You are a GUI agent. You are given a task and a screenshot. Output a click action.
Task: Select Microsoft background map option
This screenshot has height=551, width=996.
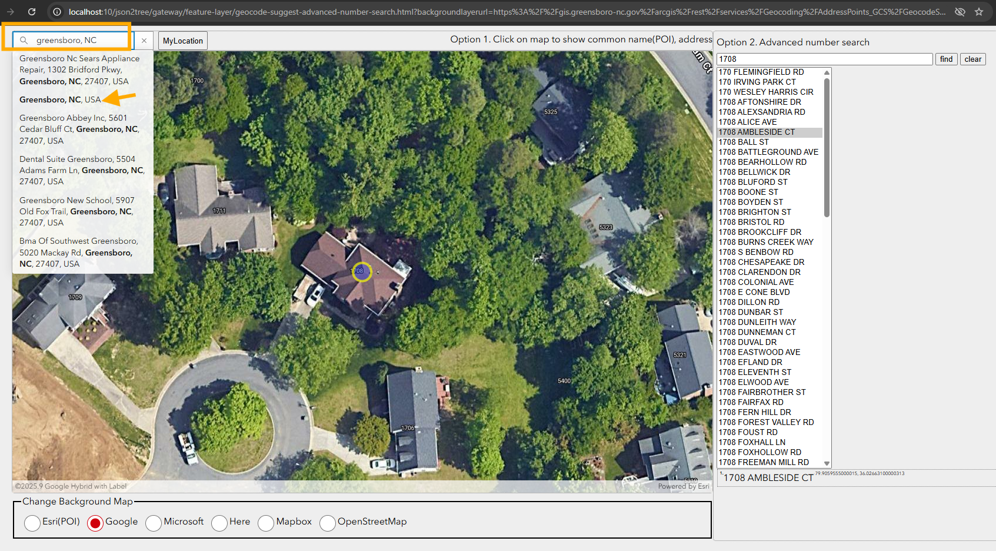[154, 523]
